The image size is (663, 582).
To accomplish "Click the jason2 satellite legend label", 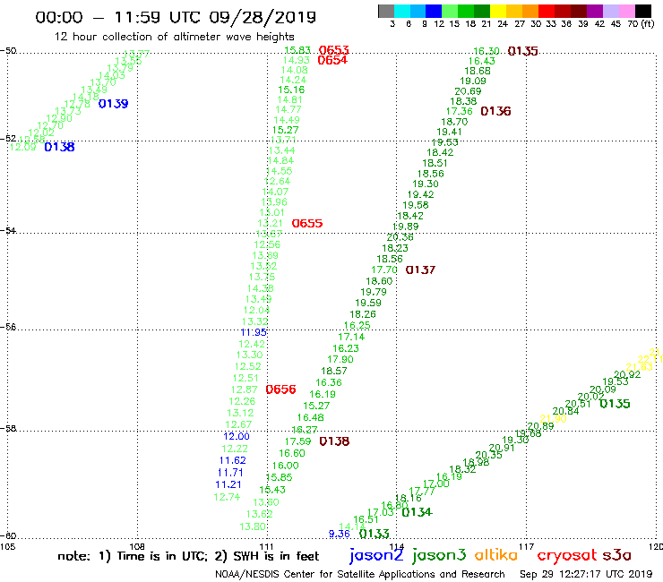I will click(376, 555).
